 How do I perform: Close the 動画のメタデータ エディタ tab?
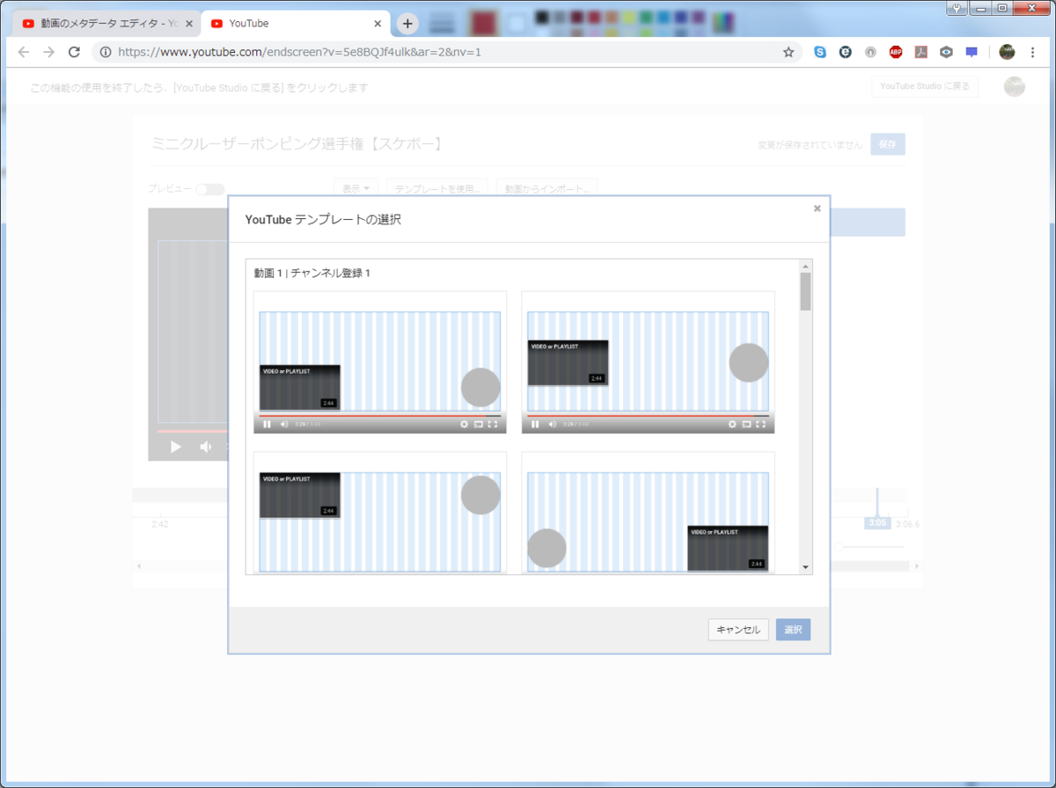pos(188,24)
